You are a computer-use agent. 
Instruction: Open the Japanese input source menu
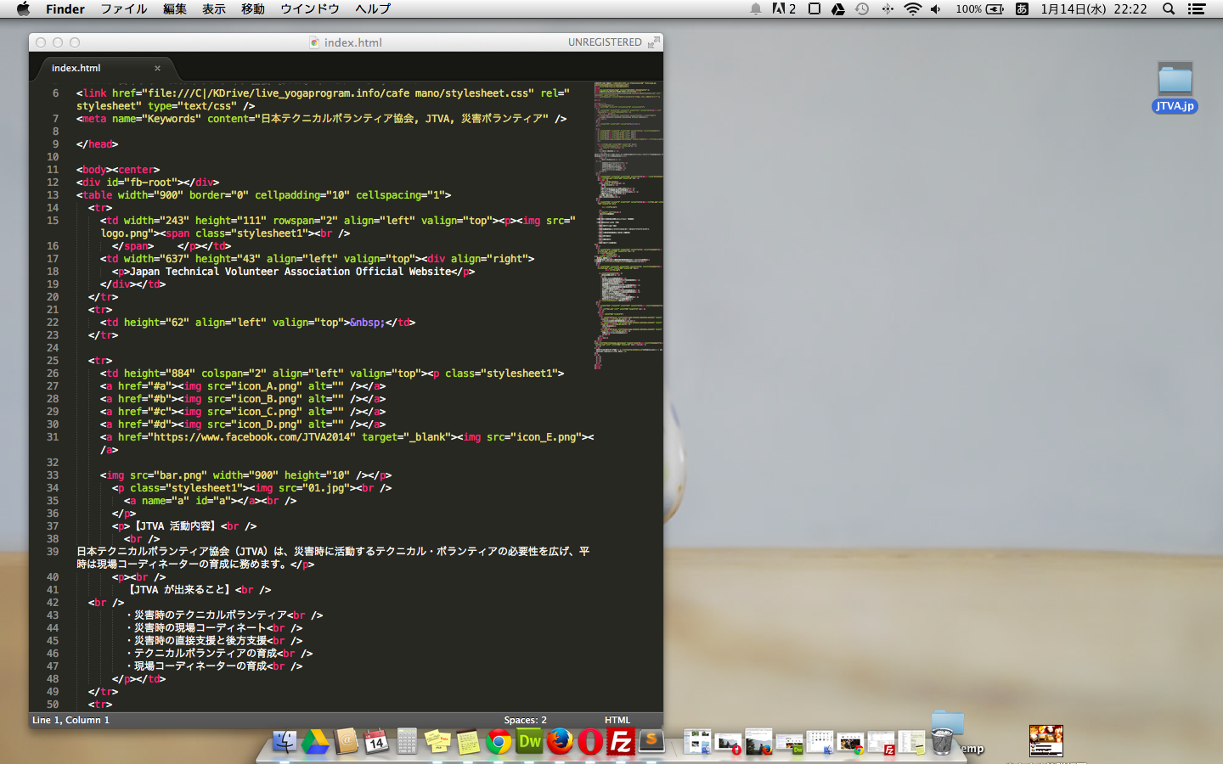click(1022, 8)
